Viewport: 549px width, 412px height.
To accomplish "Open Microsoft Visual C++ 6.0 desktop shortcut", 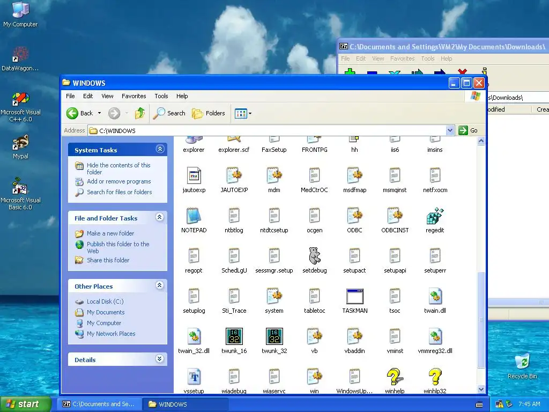I will click(20, 107).
